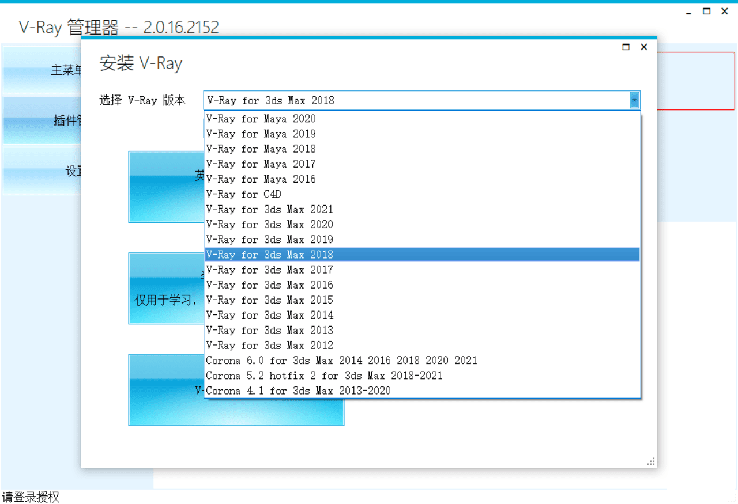Select V-Ray for Maya 2018
This screenshot has width=738, height=504.
point(422,149)
